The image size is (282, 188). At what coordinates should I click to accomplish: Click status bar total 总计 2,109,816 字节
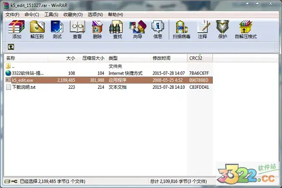178,181
